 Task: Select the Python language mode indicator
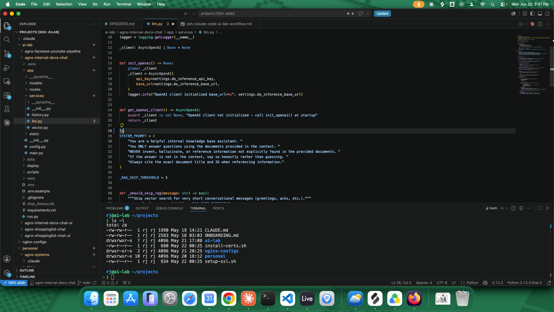472,283
